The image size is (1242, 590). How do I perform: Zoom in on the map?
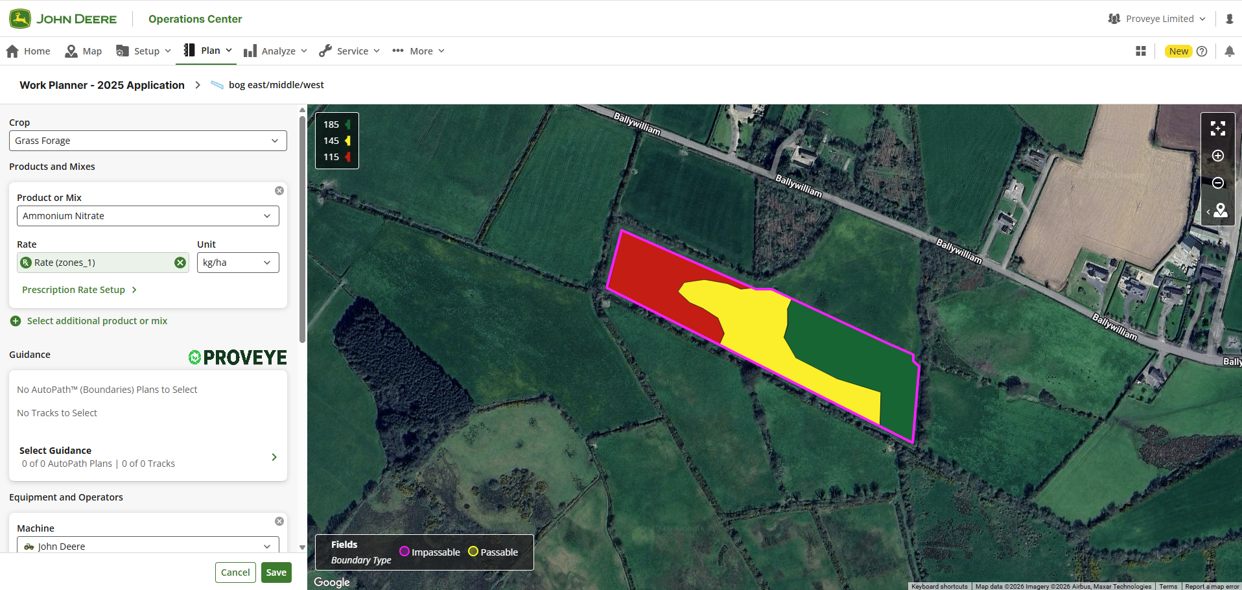tap(1218, 156)
